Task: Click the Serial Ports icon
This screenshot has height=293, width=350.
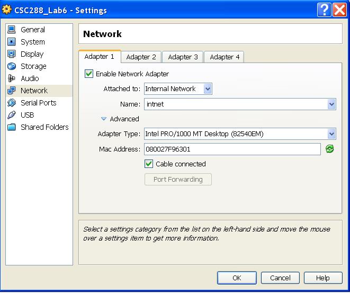Action: click(x=12, y=103)
